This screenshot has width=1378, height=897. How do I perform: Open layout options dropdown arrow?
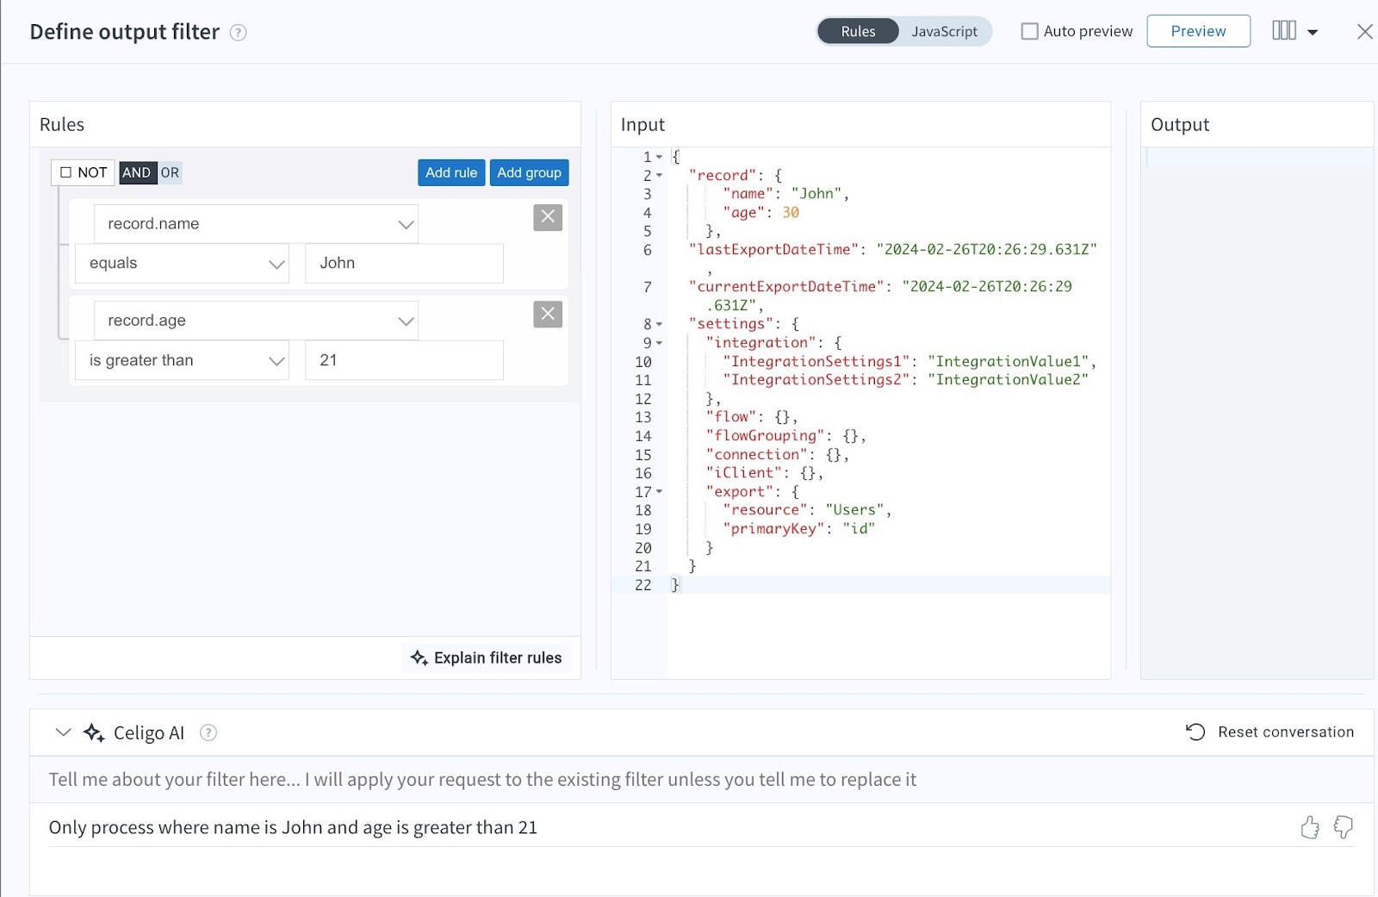coord(1313,32)
